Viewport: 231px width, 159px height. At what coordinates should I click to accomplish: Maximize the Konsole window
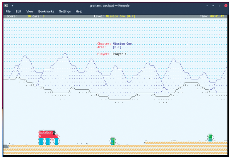[x=219, y=6]
